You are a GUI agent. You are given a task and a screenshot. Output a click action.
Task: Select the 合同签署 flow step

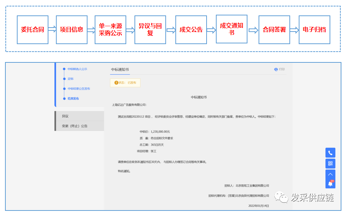274,30
